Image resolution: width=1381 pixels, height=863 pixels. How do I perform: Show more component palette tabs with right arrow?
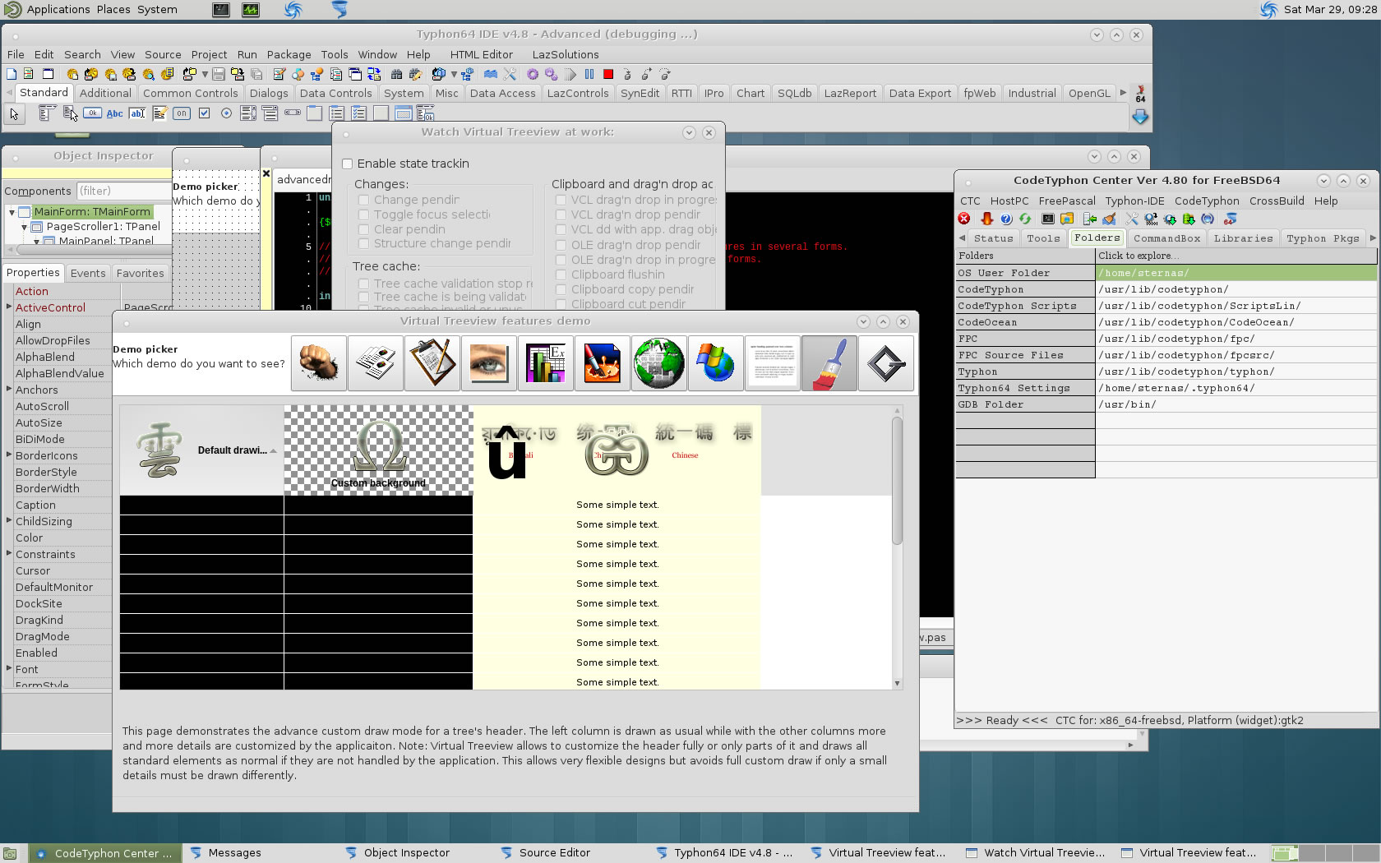(x=1124, y=93)
